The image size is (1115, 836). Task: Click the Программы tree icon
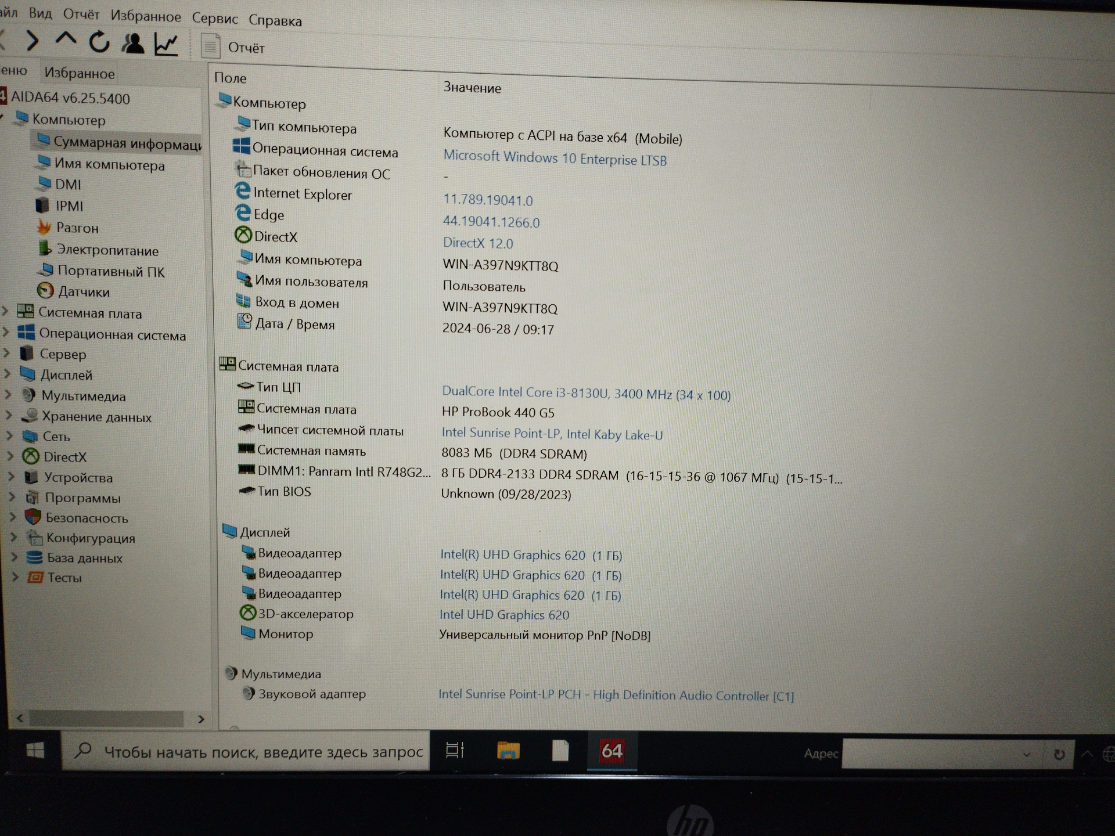(x=33, y=498)
